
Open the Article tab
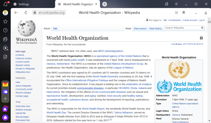tap(47, 29)
